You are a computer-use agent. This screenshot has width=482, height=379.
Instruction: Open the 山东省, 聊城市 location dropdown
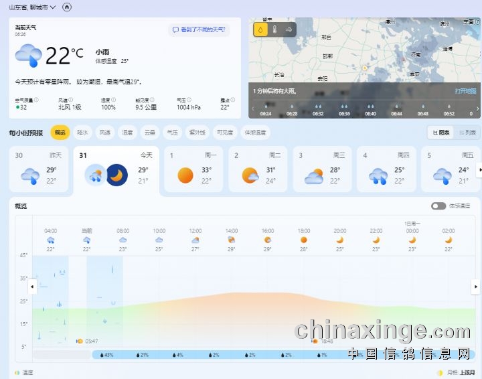[x=31, y=7]
